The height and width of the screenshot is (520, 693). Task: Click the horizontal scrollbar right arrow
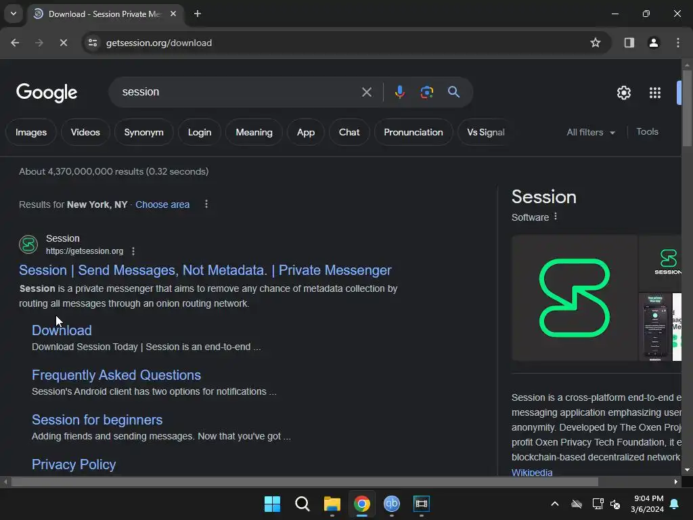(x=676, y=481)
